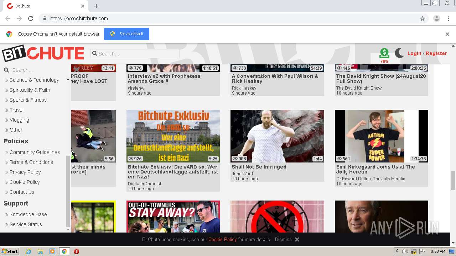The width and height of the screenshot is (456, 256).
Task: Click the magnifier icon in top search box
Action: coord(95,54)
